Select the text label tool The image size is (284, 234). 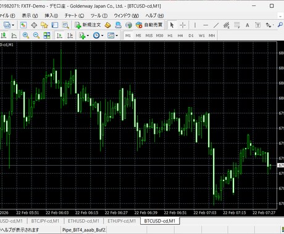pos(257,25)
